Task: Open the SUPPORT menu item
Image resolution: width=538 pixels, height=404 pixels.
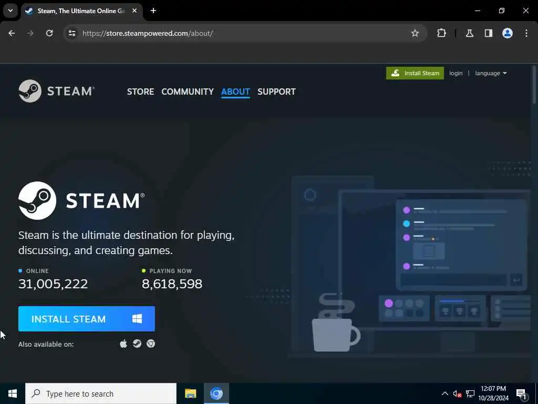Action: [x=276, y=92]
